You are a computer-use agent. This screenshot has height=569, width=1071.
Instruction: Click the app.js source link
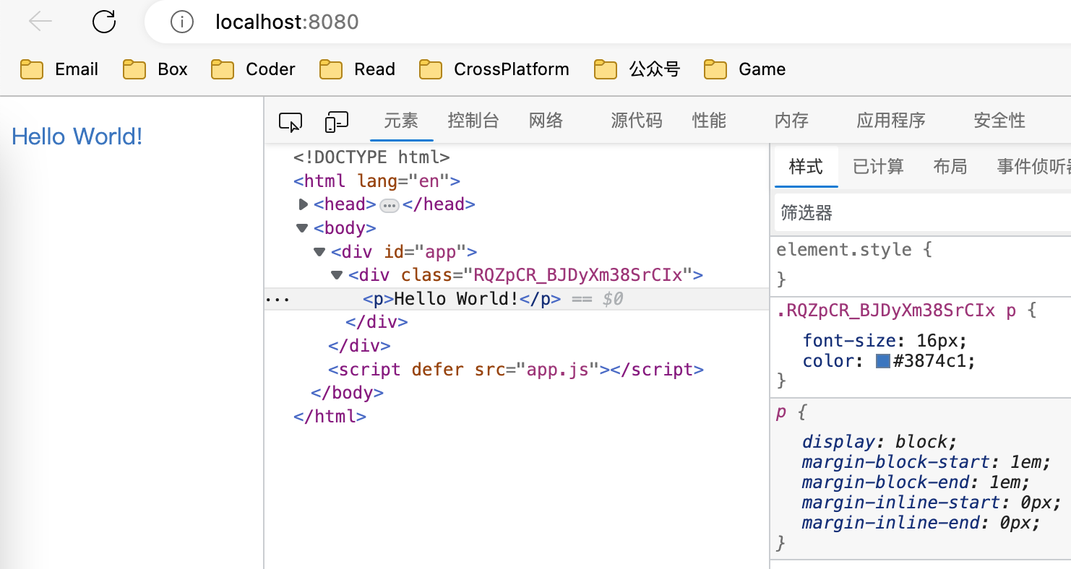557,370
